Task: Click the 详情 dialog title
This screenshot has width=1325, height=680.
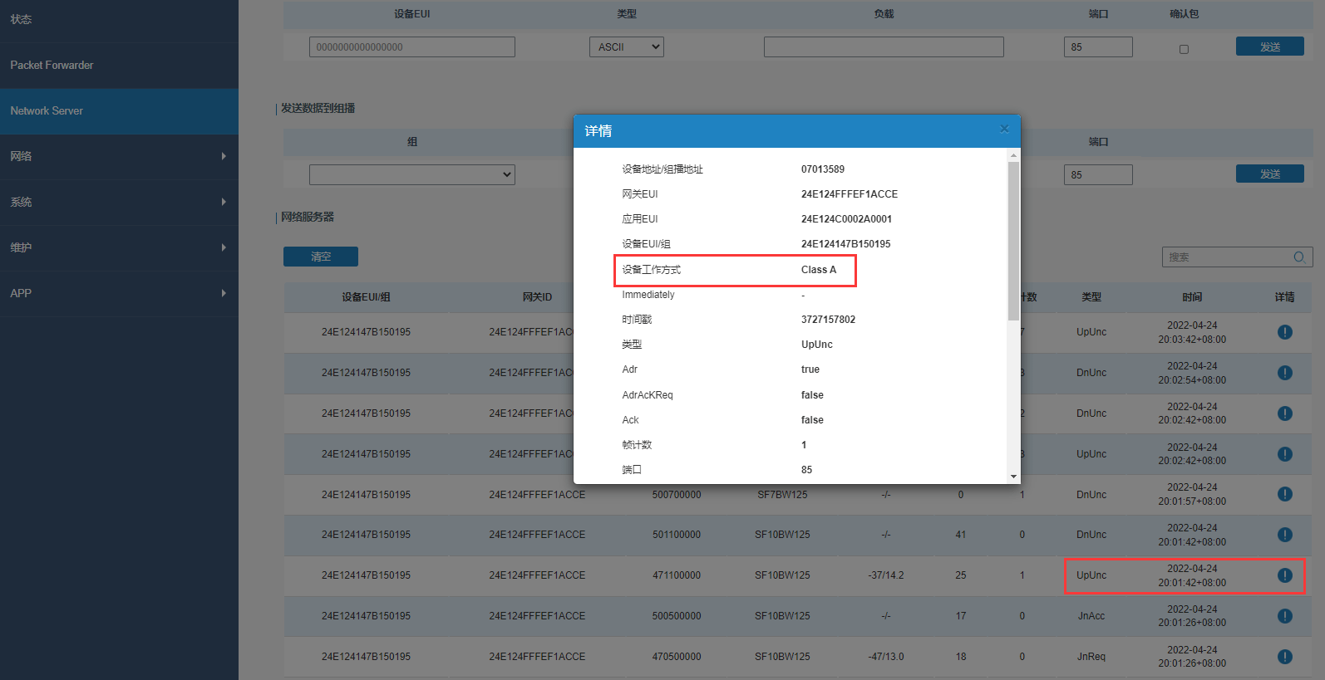Action: tap(598, 131)
